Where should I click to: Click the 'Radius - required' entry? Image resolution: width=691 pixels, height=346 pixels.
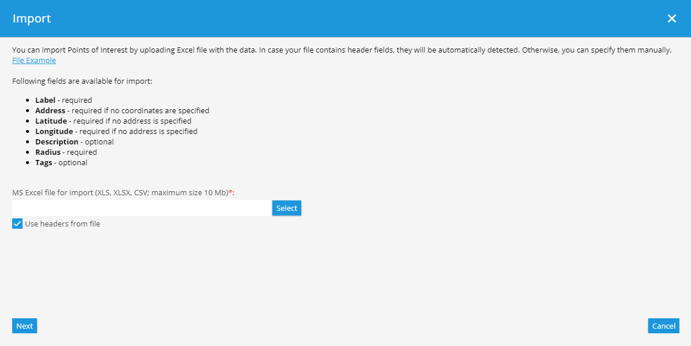(66, 152)
